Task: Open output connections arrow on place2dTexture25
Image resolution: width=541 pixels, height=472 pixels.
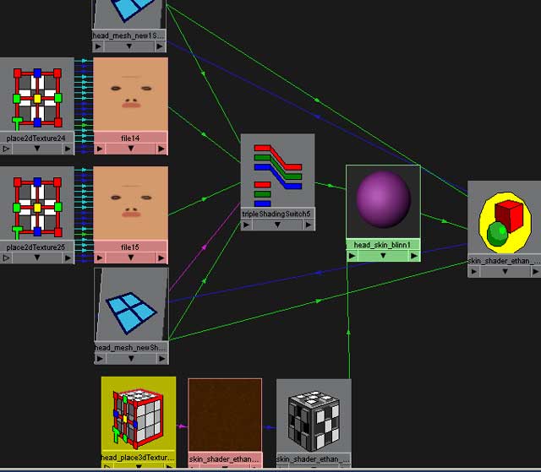Action: [68, 258]
